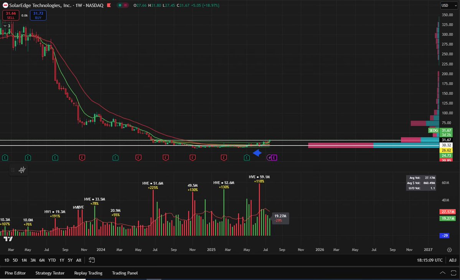Click the red earnings marker for November 2024
The width and height of the screenshot is (460, 280).
point(193,157)
